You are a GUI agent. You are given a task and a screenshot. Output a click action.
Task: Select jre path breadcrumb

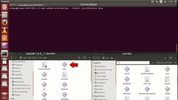point(41,58)
